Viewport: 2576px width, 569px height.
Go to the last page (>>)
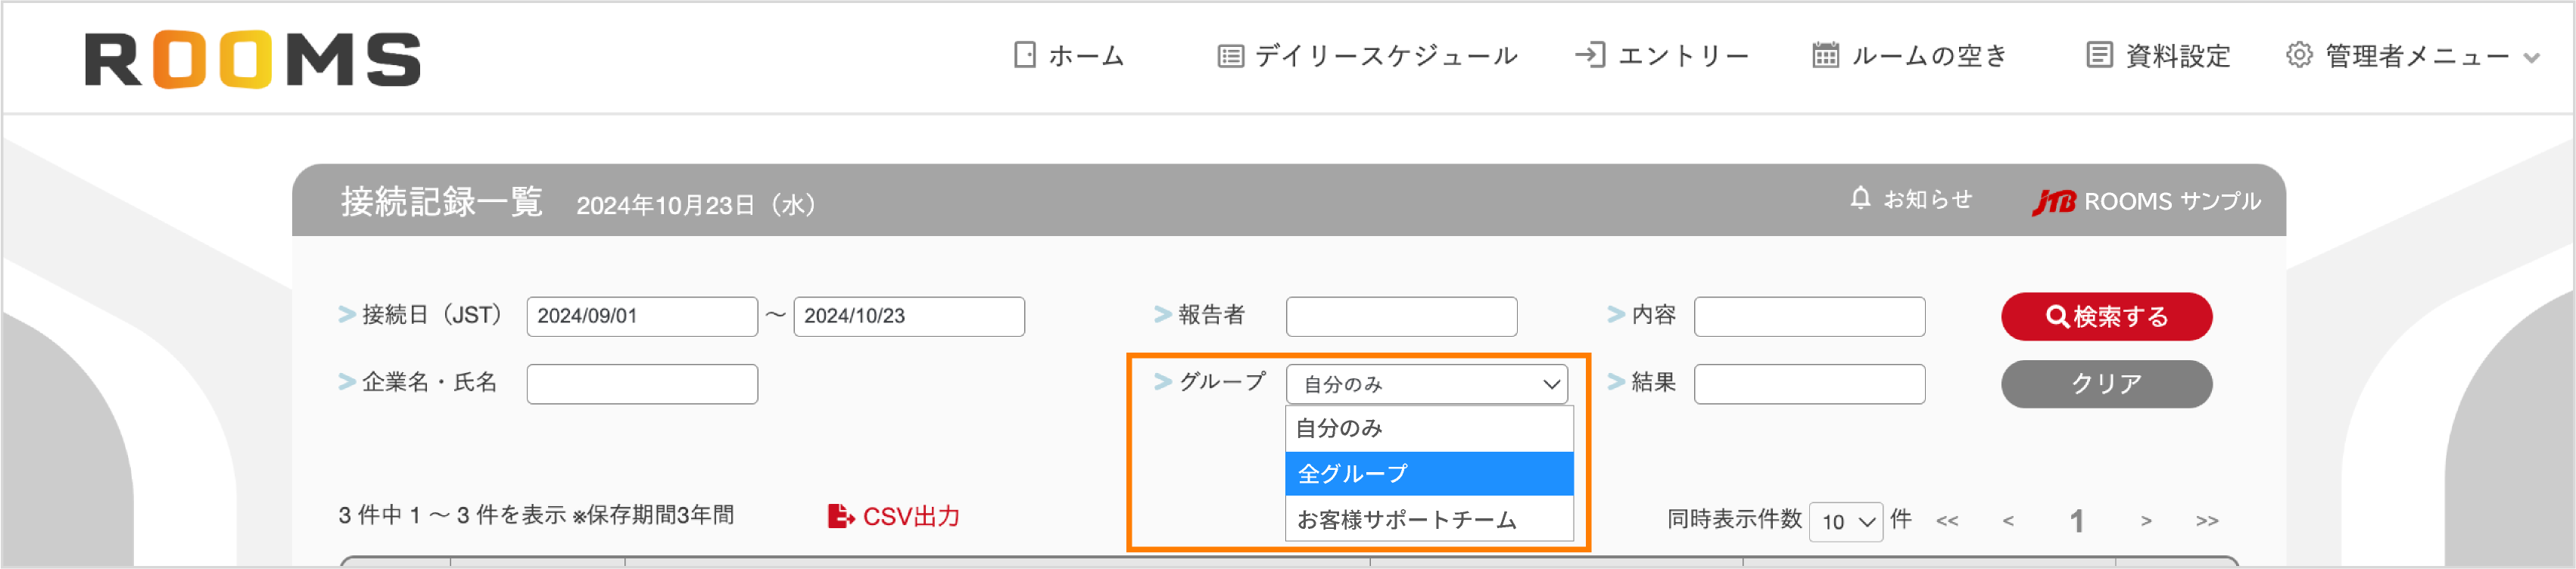coord(2207,521)
